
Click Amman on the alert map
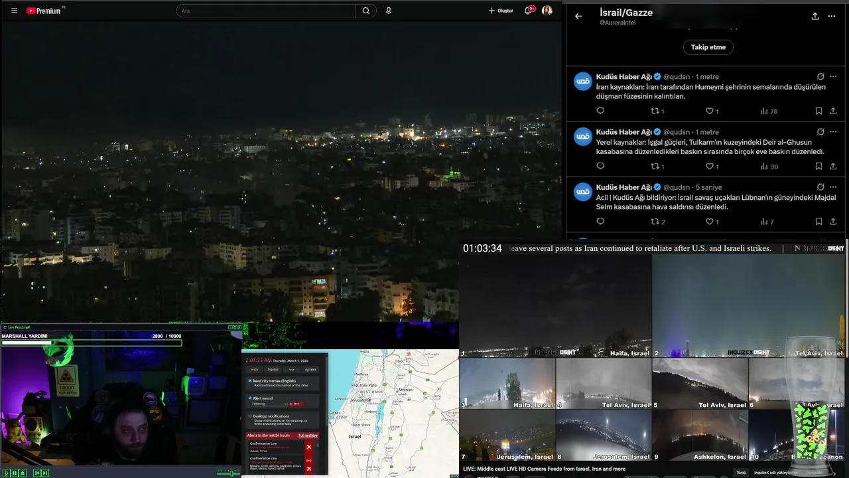(405, 389)
